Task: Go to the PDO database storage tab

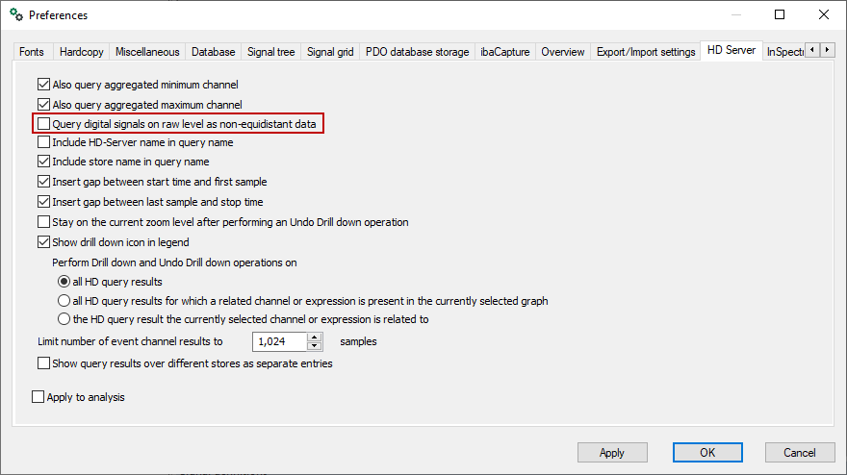Action: [x=417, y=52]
